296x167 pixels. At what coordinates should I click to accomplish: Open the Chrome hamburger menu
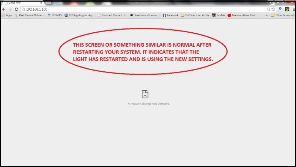click(x=294, y=9)
